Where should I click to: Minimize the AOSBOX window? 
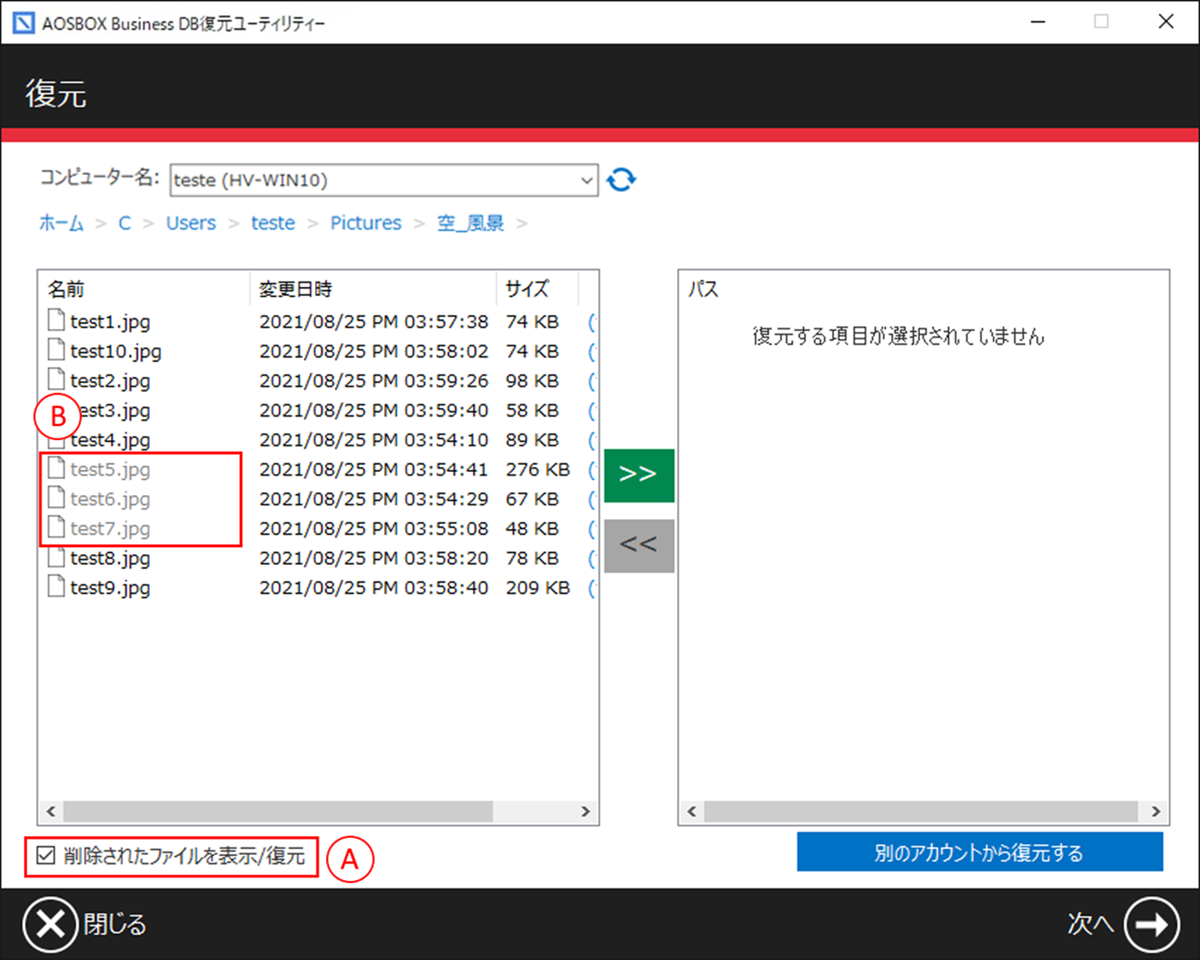point(1039,22)
